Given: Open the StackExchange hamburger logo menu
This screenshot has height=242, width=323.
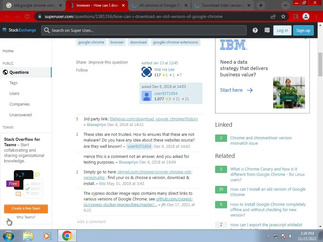Looking at the screenshot, I should 19,30.
